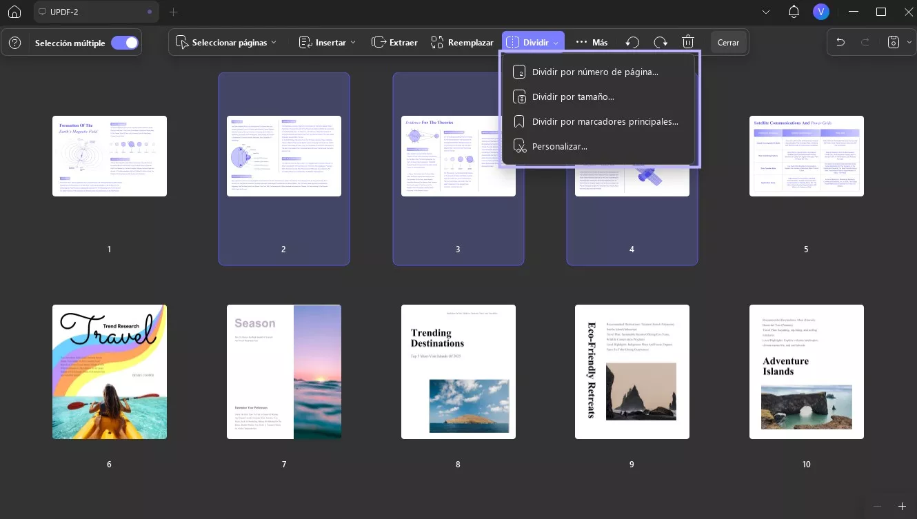The image size is (917, 519).
Task: Click the Cerrar button
Action: tap(728, 42)
